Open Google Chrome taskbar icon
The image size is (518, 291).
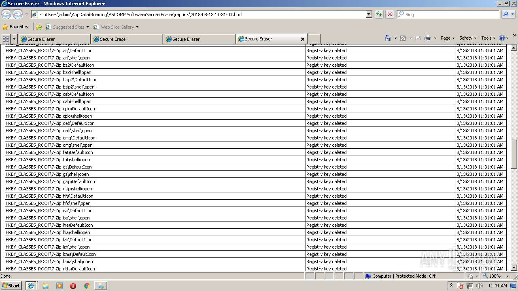pos(87,285)
